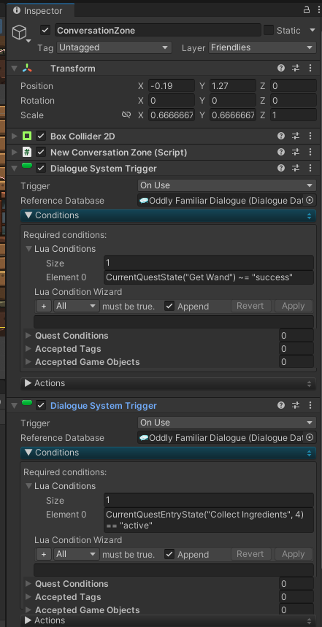Click first trigger's Accepted Game Objects count field

tap(296, 362)
